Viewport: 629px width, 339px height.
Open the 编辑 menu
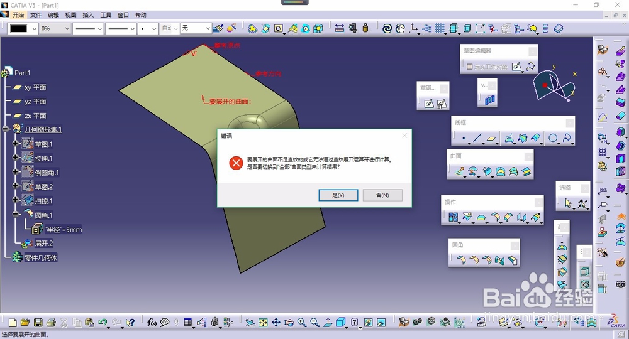coord(53,15)
